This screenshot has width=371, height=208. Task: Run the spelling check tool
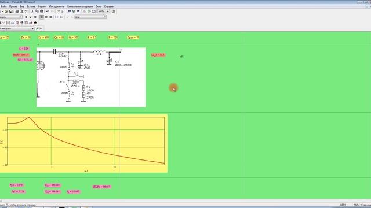point(26,12)
